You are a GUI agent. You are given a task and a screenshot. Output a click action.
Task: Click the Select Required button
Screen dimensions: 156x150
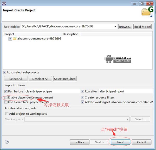pos(65,79)
